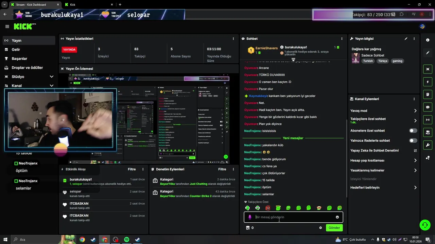Select Droplar ve ödüller in sidebar
The height and width of the screenshot is (244, 435).
(29, 67)
